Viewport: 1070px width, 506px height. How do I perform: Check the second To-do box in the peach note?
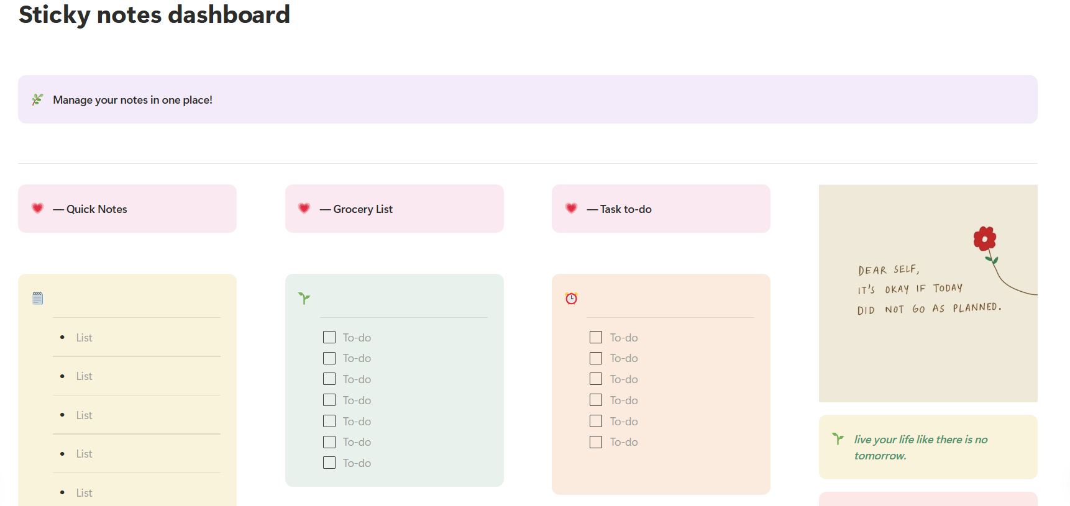[x=596, y=358]
